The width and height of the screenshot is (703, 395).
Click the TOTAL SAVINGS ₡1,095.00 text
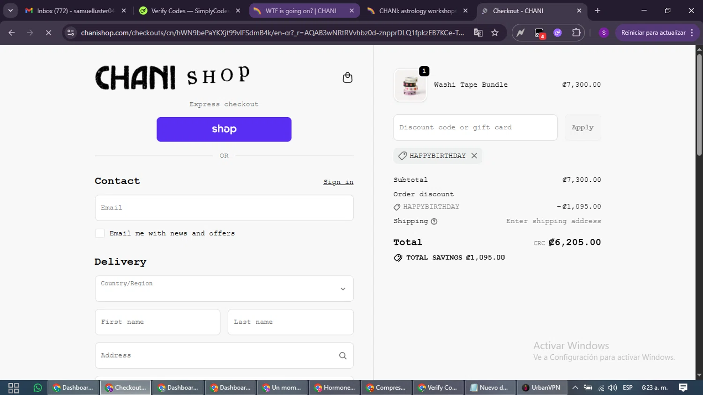pyautogui.click(x=456, y=258)
